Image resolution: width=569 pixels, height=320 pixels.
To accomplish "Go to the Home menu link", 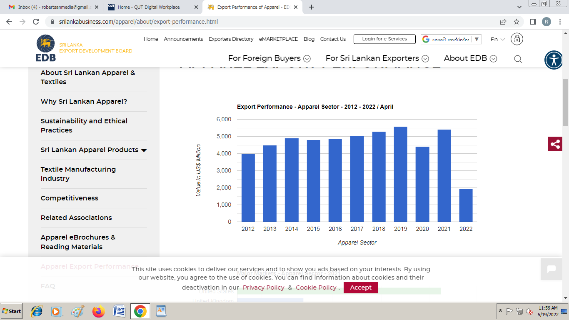I will [151, 39].
